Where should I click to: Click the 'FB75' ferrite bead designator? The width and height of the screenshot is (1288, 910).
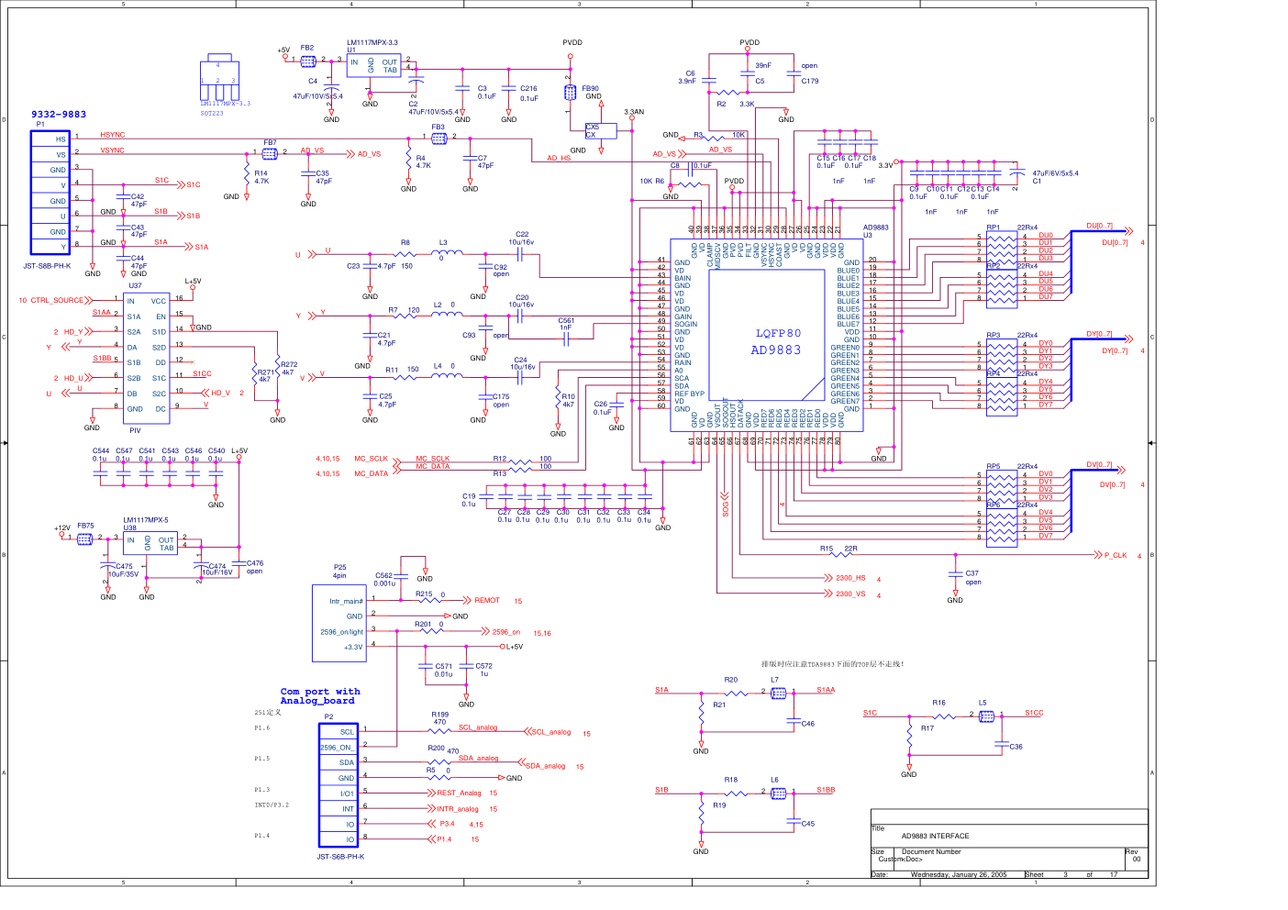tap(85, 526)
